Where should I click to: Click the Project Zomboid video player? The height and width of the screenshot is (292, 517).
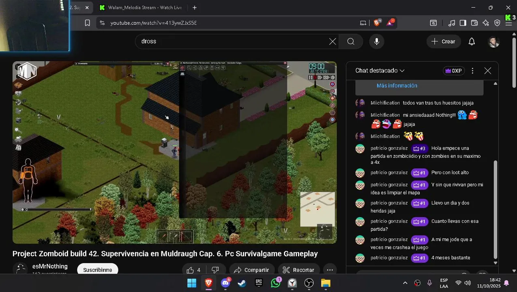174,152
